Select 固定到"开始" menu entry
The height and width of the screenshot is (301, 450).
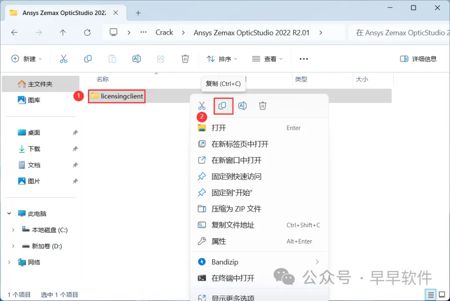pyautogui.click(x=259, y=193)
